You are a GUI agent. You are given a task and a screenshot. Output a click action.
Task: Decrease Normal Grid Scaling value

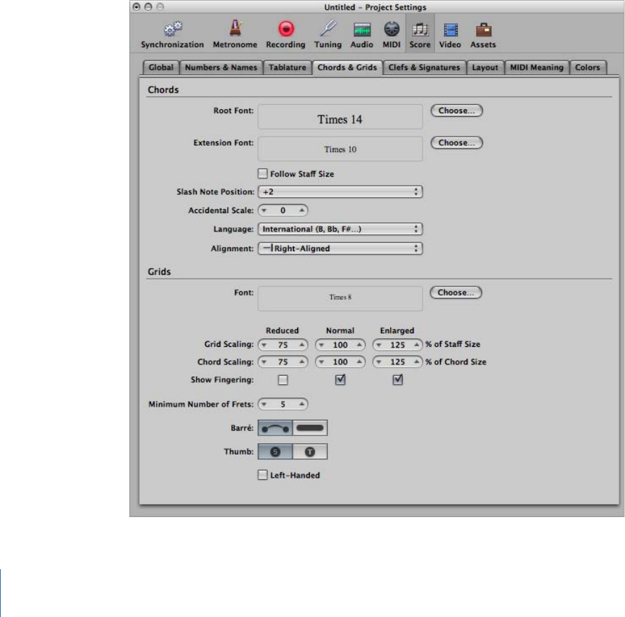point(321,345)
